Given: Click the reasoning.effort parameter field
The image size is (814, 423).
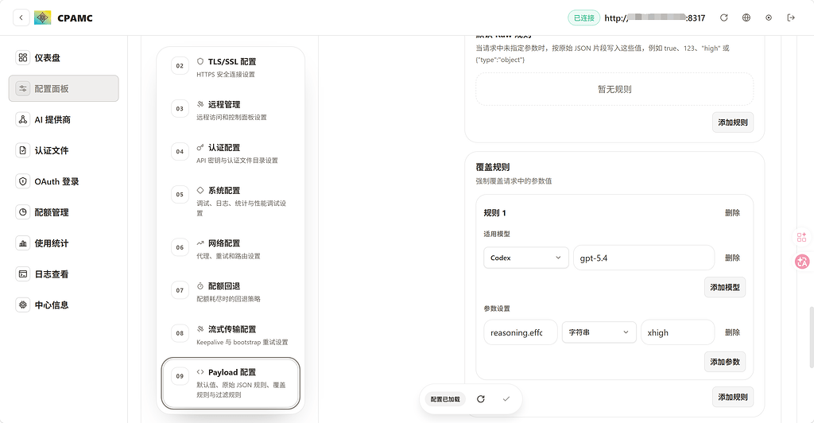Looking at the screenshot, I should (520, 332).
